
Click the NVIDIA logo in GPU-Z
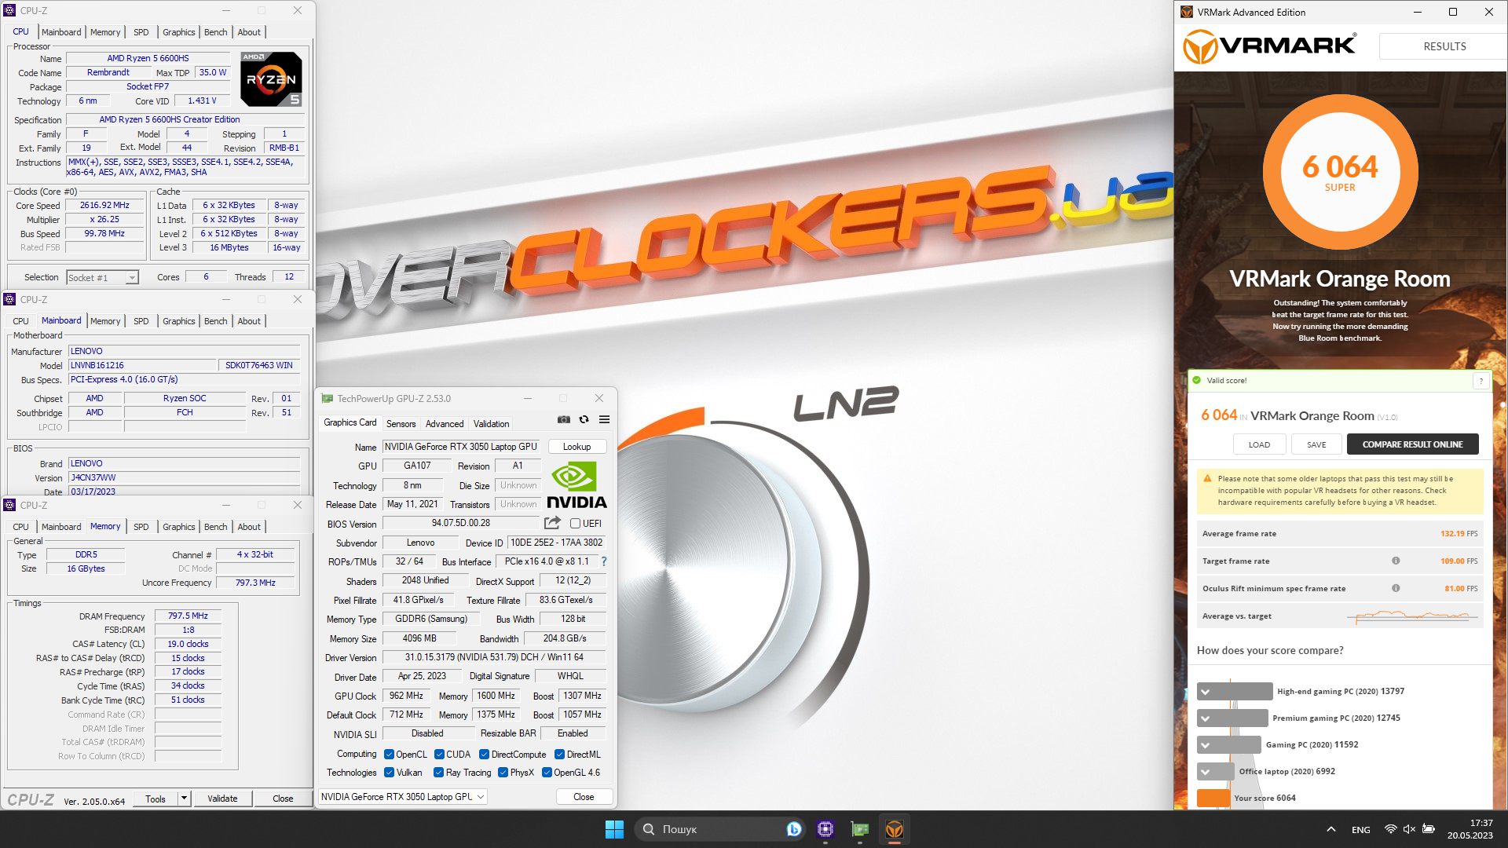576,486
